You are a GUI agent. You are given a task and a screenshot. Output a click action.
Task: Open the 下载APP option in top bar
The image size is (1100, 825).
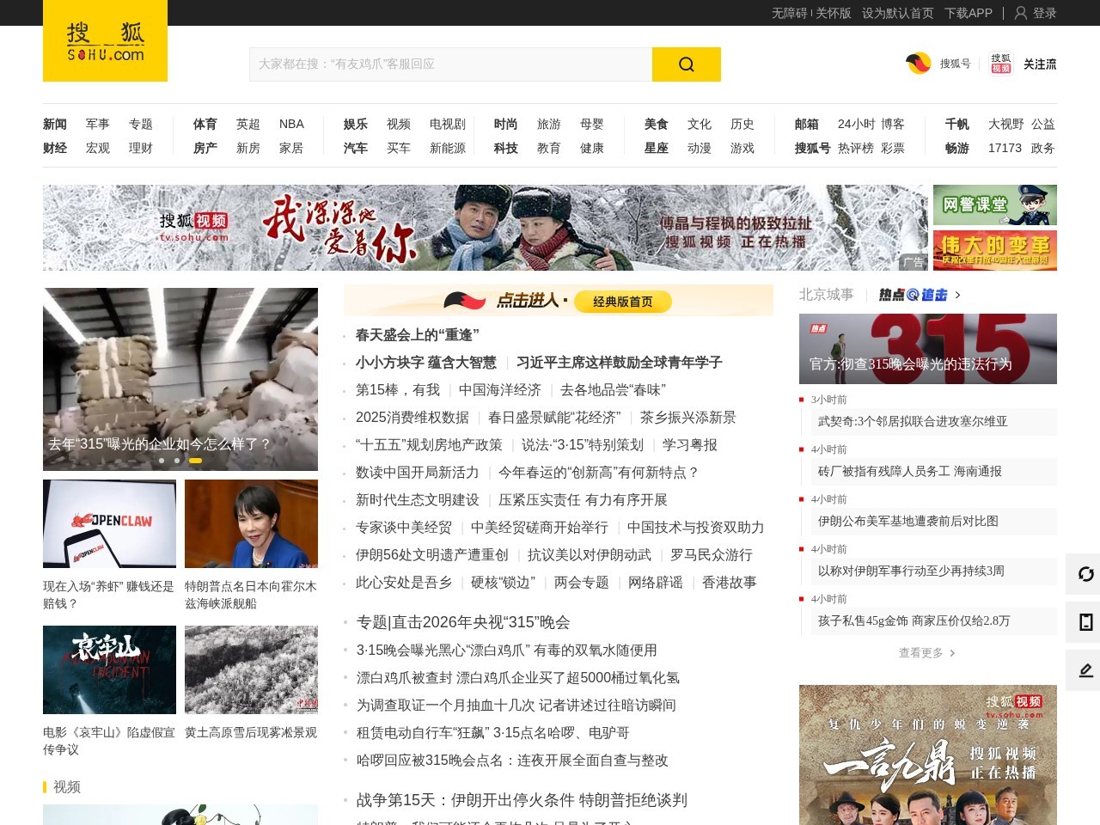pos(968,13)
